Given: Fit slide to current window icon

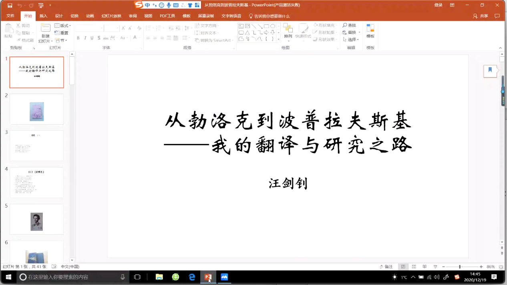Looking at the screenshot, I should tap(501, 267).
